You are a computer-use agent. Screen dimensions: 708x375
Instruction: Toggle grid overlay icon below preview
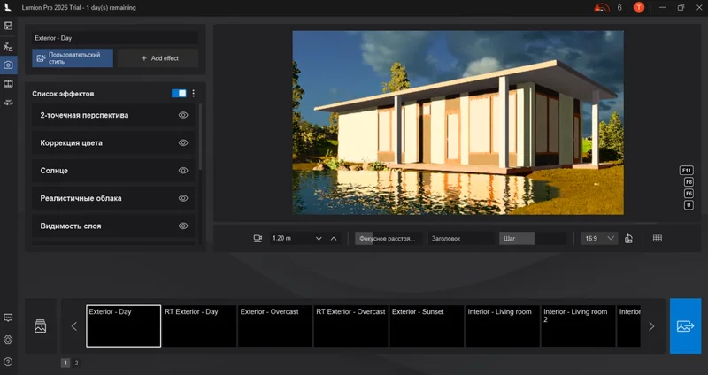pyautogui.click(x=658, y=238)
